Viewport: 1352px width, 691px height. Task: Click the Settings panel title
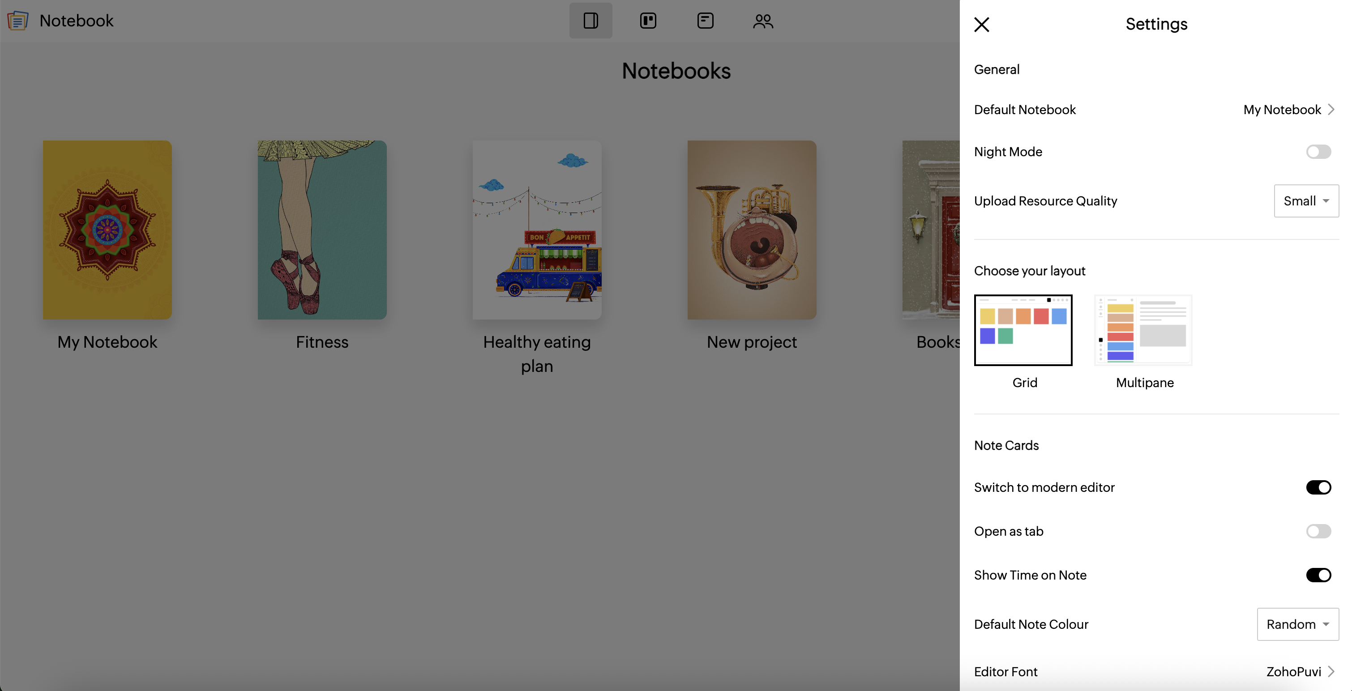coord(1156,24)
